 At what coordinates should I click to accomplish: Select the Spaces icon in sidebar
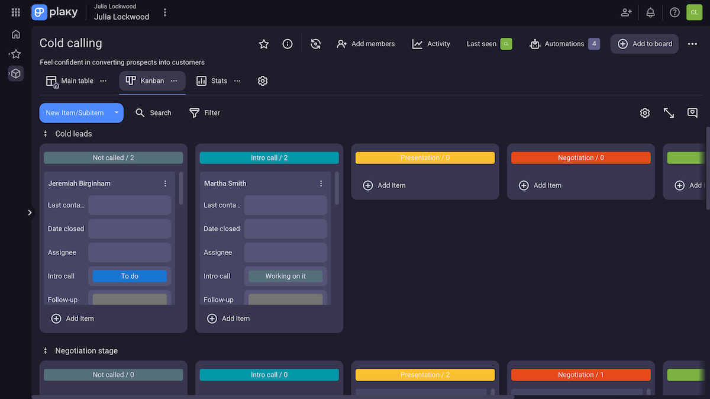tap(15, 73)
